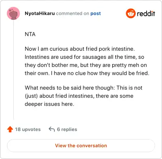This screenshot has width=162, height=159.
Task: Click line "Intestines are used for sausages"
Action: pos(84,57)
